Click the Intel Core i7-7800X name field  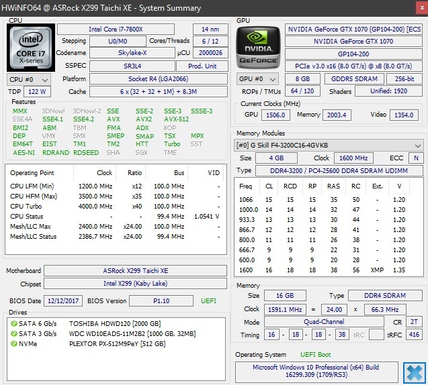point(116,29)
